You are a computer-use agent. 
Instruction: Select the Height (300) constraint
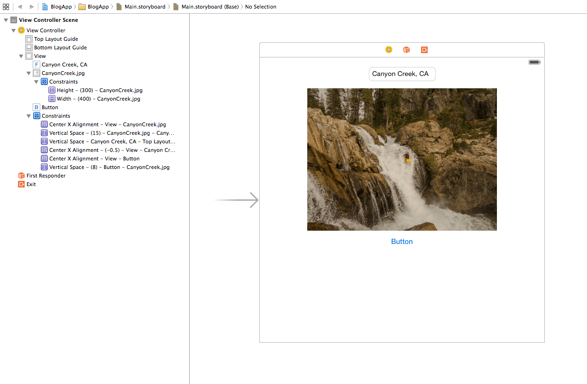coord(99,90)
